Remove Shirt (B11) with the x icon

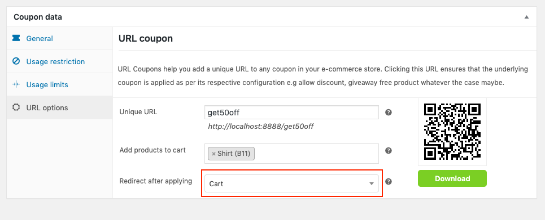pyautogui.click(x=213, y=154)
